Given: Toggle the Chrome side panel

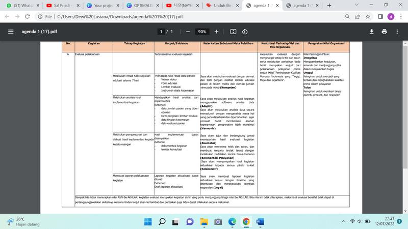Looking at the screenshot, I should [380, 17].
